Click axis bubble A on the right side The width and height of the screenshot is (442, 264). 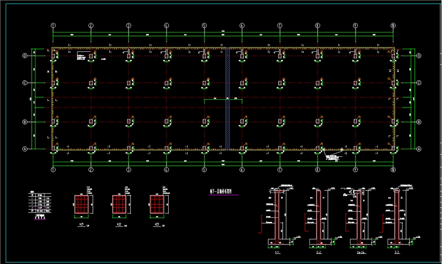[418, 149]
